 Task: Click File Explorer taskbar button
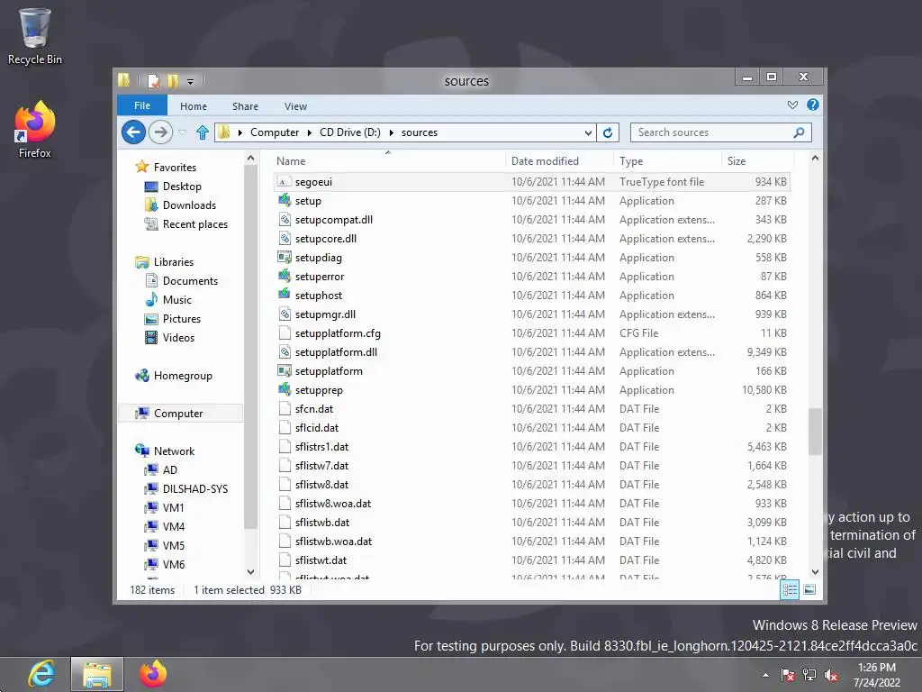(97, 674)
